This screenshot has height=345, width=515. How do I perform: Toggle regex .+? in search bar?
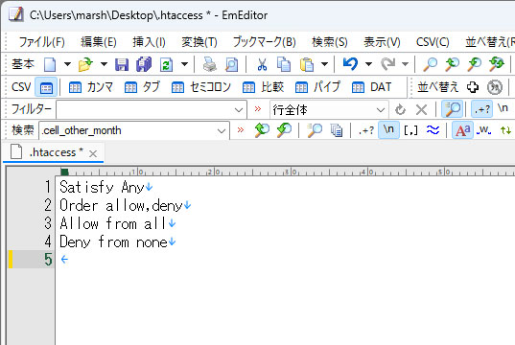tap(366, 130)
